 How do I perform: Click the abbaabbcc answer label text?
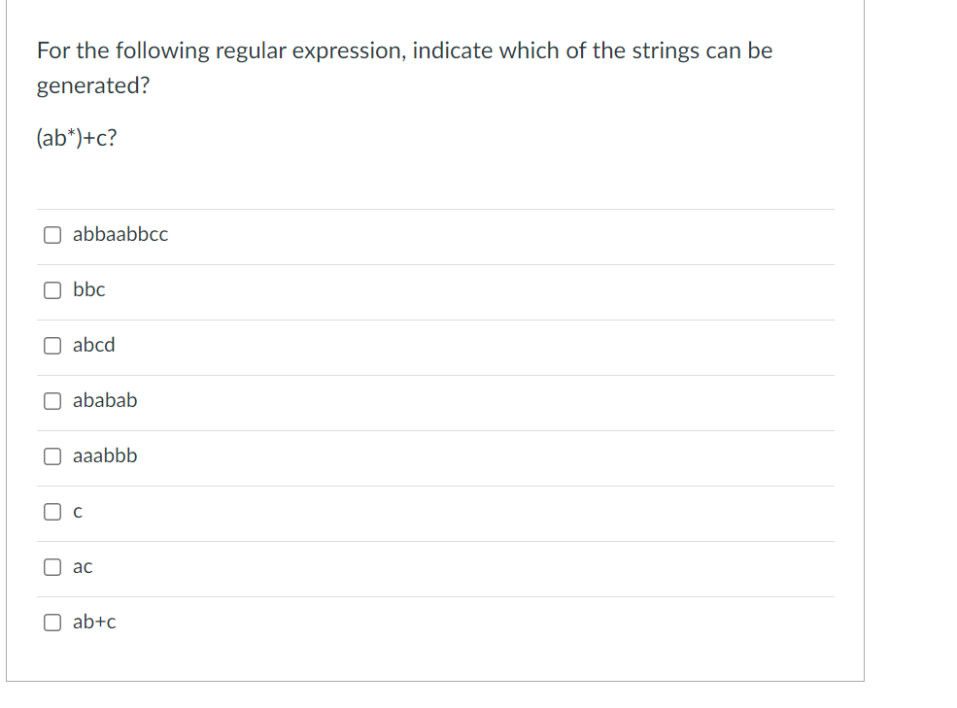tap(120, 234)
